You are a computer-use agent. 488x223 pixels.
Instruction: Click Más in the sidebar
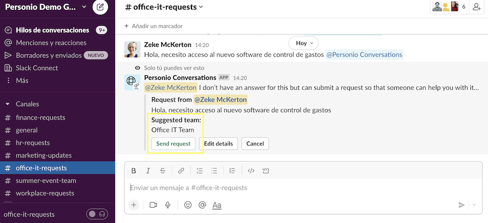point(22,80)
